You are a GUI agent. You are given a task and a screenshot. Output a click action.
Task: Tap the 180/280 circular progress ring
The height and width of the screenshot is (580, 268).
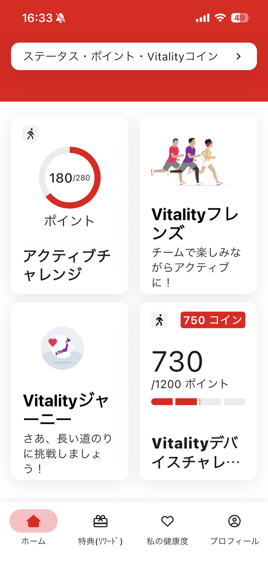(70, 178)
